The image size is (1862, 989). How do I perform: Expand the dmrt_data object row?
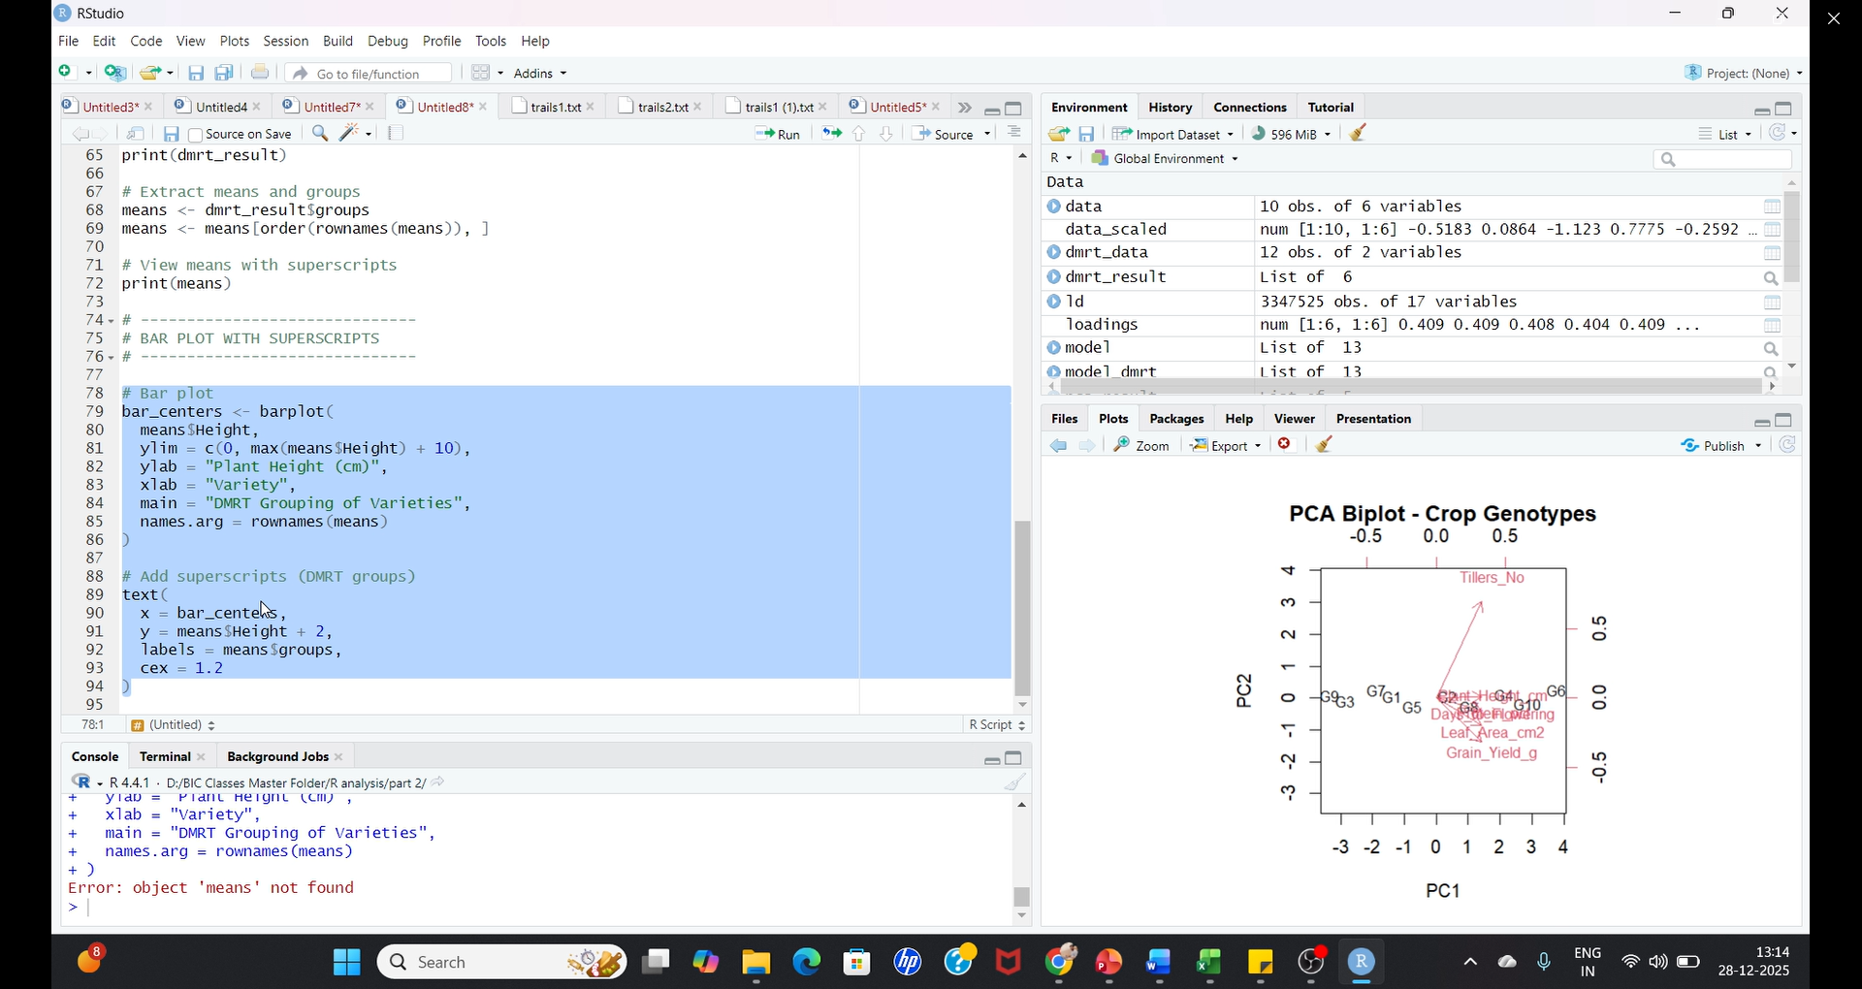(1053, 253)
